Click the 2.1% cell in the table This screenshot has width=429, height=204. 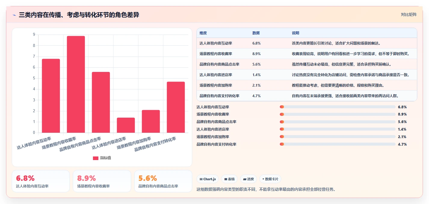pos(257,85)
